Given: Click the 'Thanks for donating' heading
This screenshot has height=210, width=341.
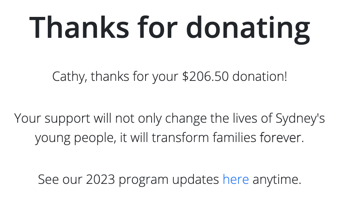Looking at the screenshot, I should pos(170,28).
